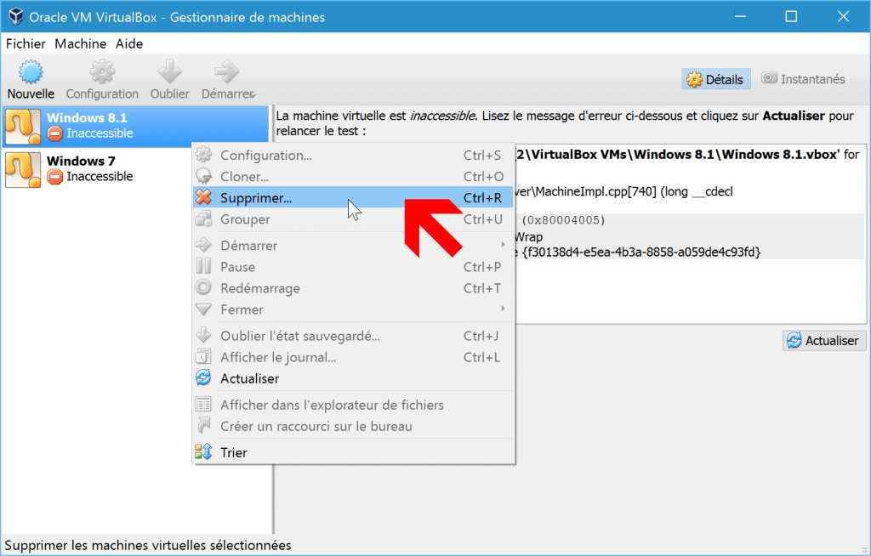
Task: Select the Windows 8.1 virtual machine
Action: 135,126
